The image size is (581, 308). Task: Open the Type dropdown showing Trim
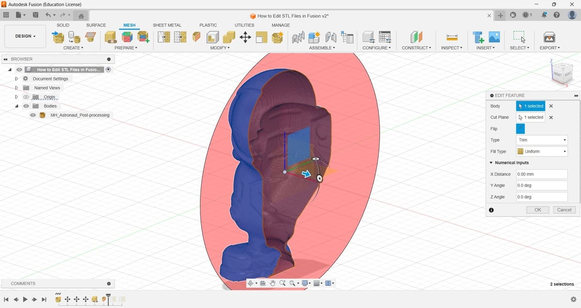tap(542, 140)
